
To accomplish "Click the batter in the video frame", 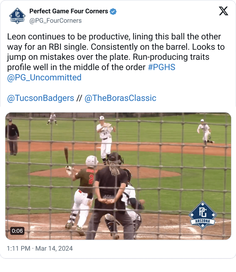I will [81, 192].
